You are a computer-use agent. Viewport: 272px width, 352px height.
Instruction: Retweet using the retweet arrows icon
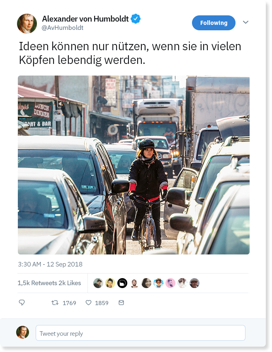[x=55, y=303]
